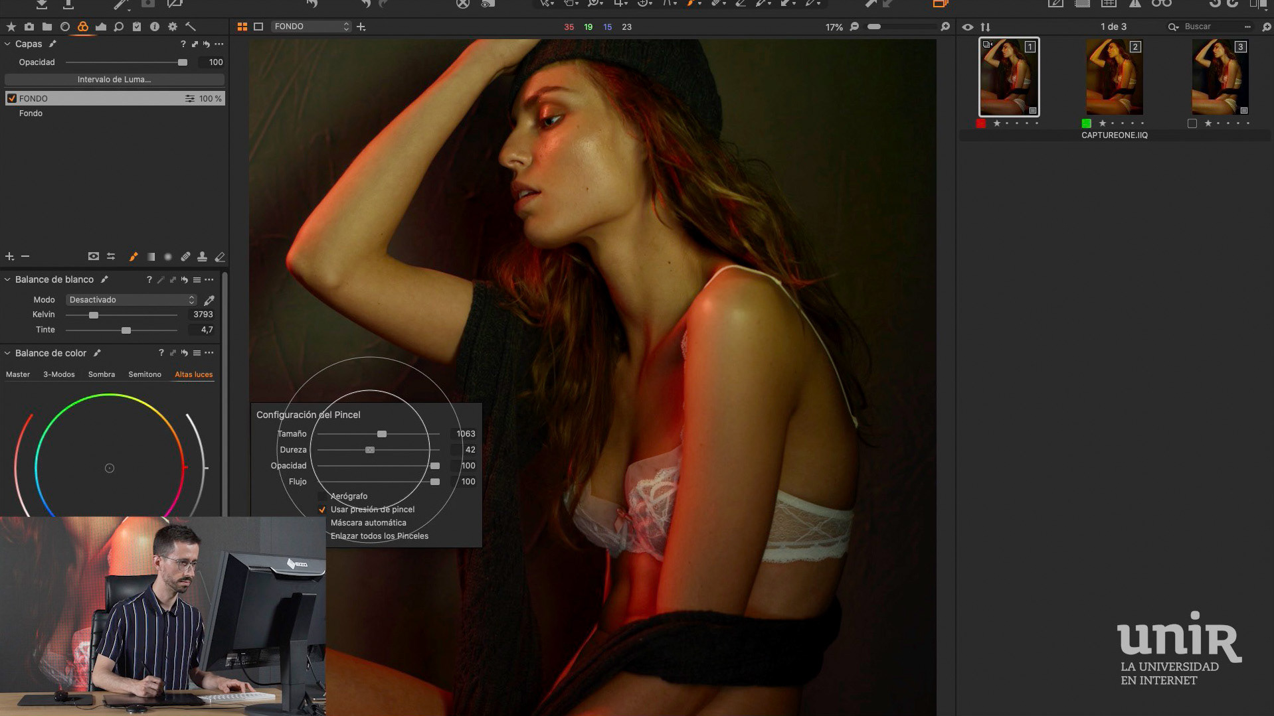Enlarge browser thumbnails with magnifier plus
Screen dimensions: 1274x716
1266,27
